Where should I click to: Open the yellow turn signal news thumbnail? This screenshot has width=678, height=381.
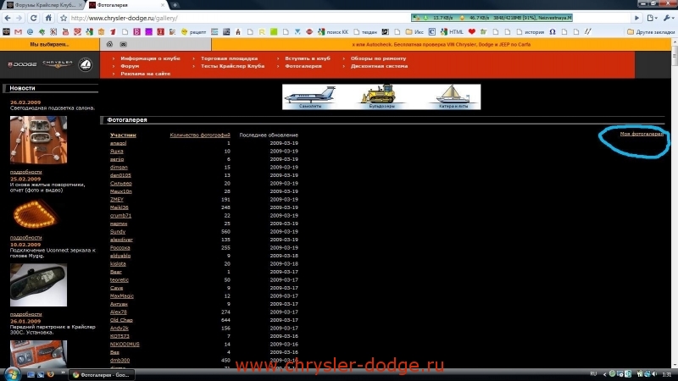[x=35, y=214]
